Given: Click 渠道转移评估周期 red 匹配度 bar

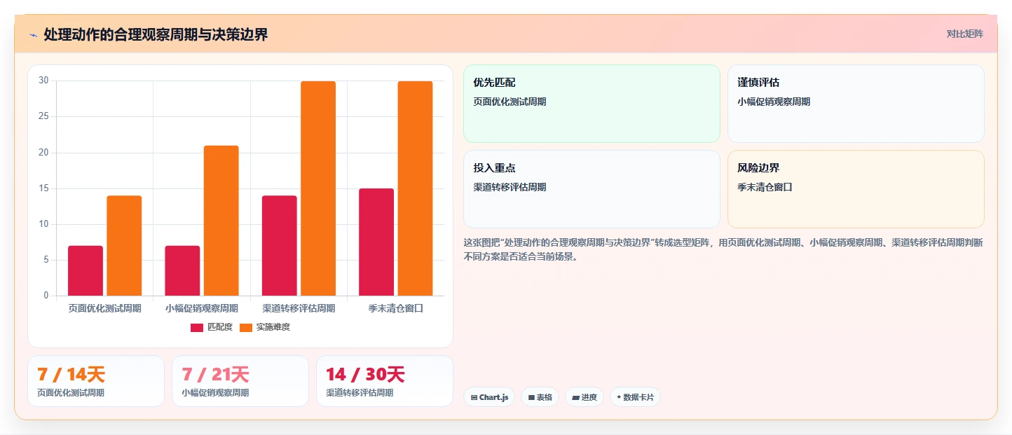Looking at the screenshot, I should 280,245.
